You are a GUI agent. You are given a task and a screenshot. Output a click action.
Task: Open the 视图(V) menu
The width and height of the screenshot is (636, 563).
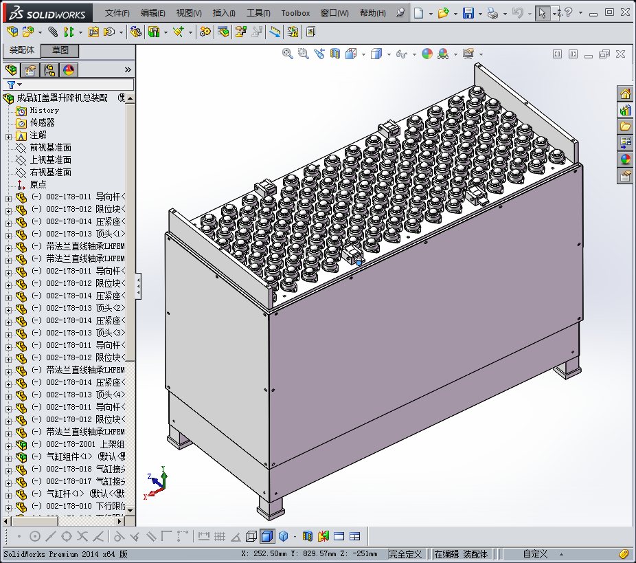point(189,13)
